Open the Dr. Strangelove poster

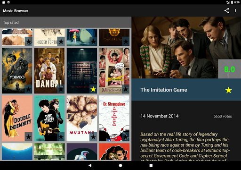pyautogui.click(x=114, y=119)
